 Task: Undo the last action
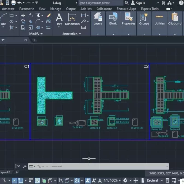pyautogui.click(x=20, y=3)
